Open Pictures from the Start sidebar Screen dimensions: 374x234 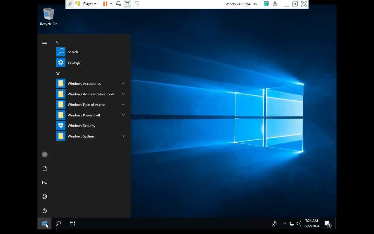coord(45,183)
